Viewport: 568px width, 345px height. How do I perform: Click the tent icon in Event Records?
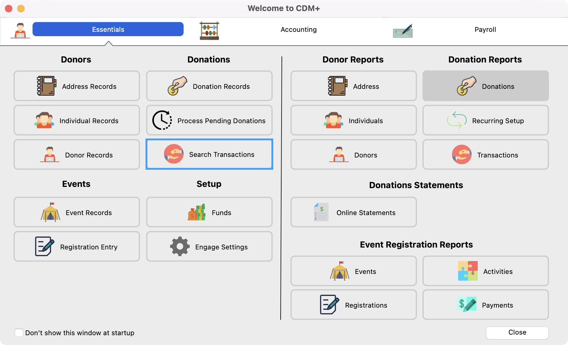tap(51, 212)
